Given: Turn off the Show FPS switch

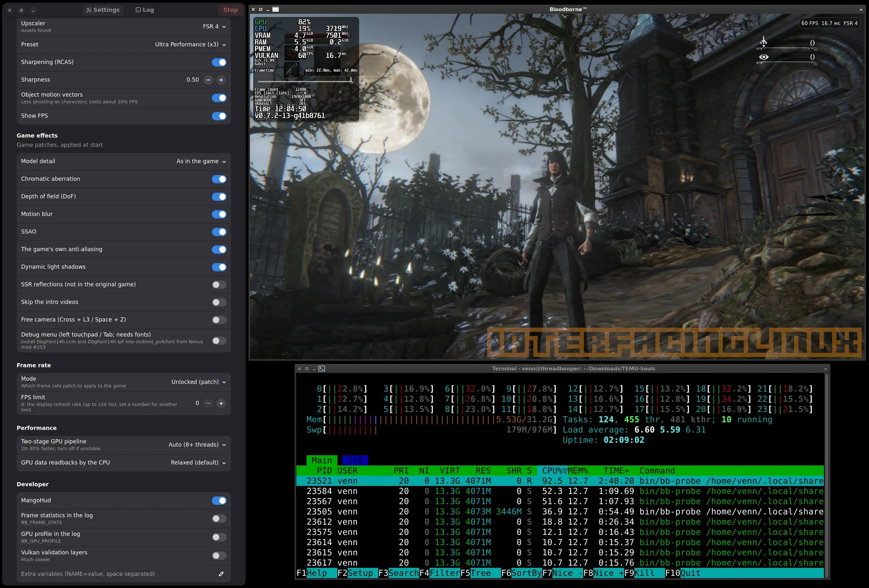Looking at the screenshot, I should (x=219, y=116).
